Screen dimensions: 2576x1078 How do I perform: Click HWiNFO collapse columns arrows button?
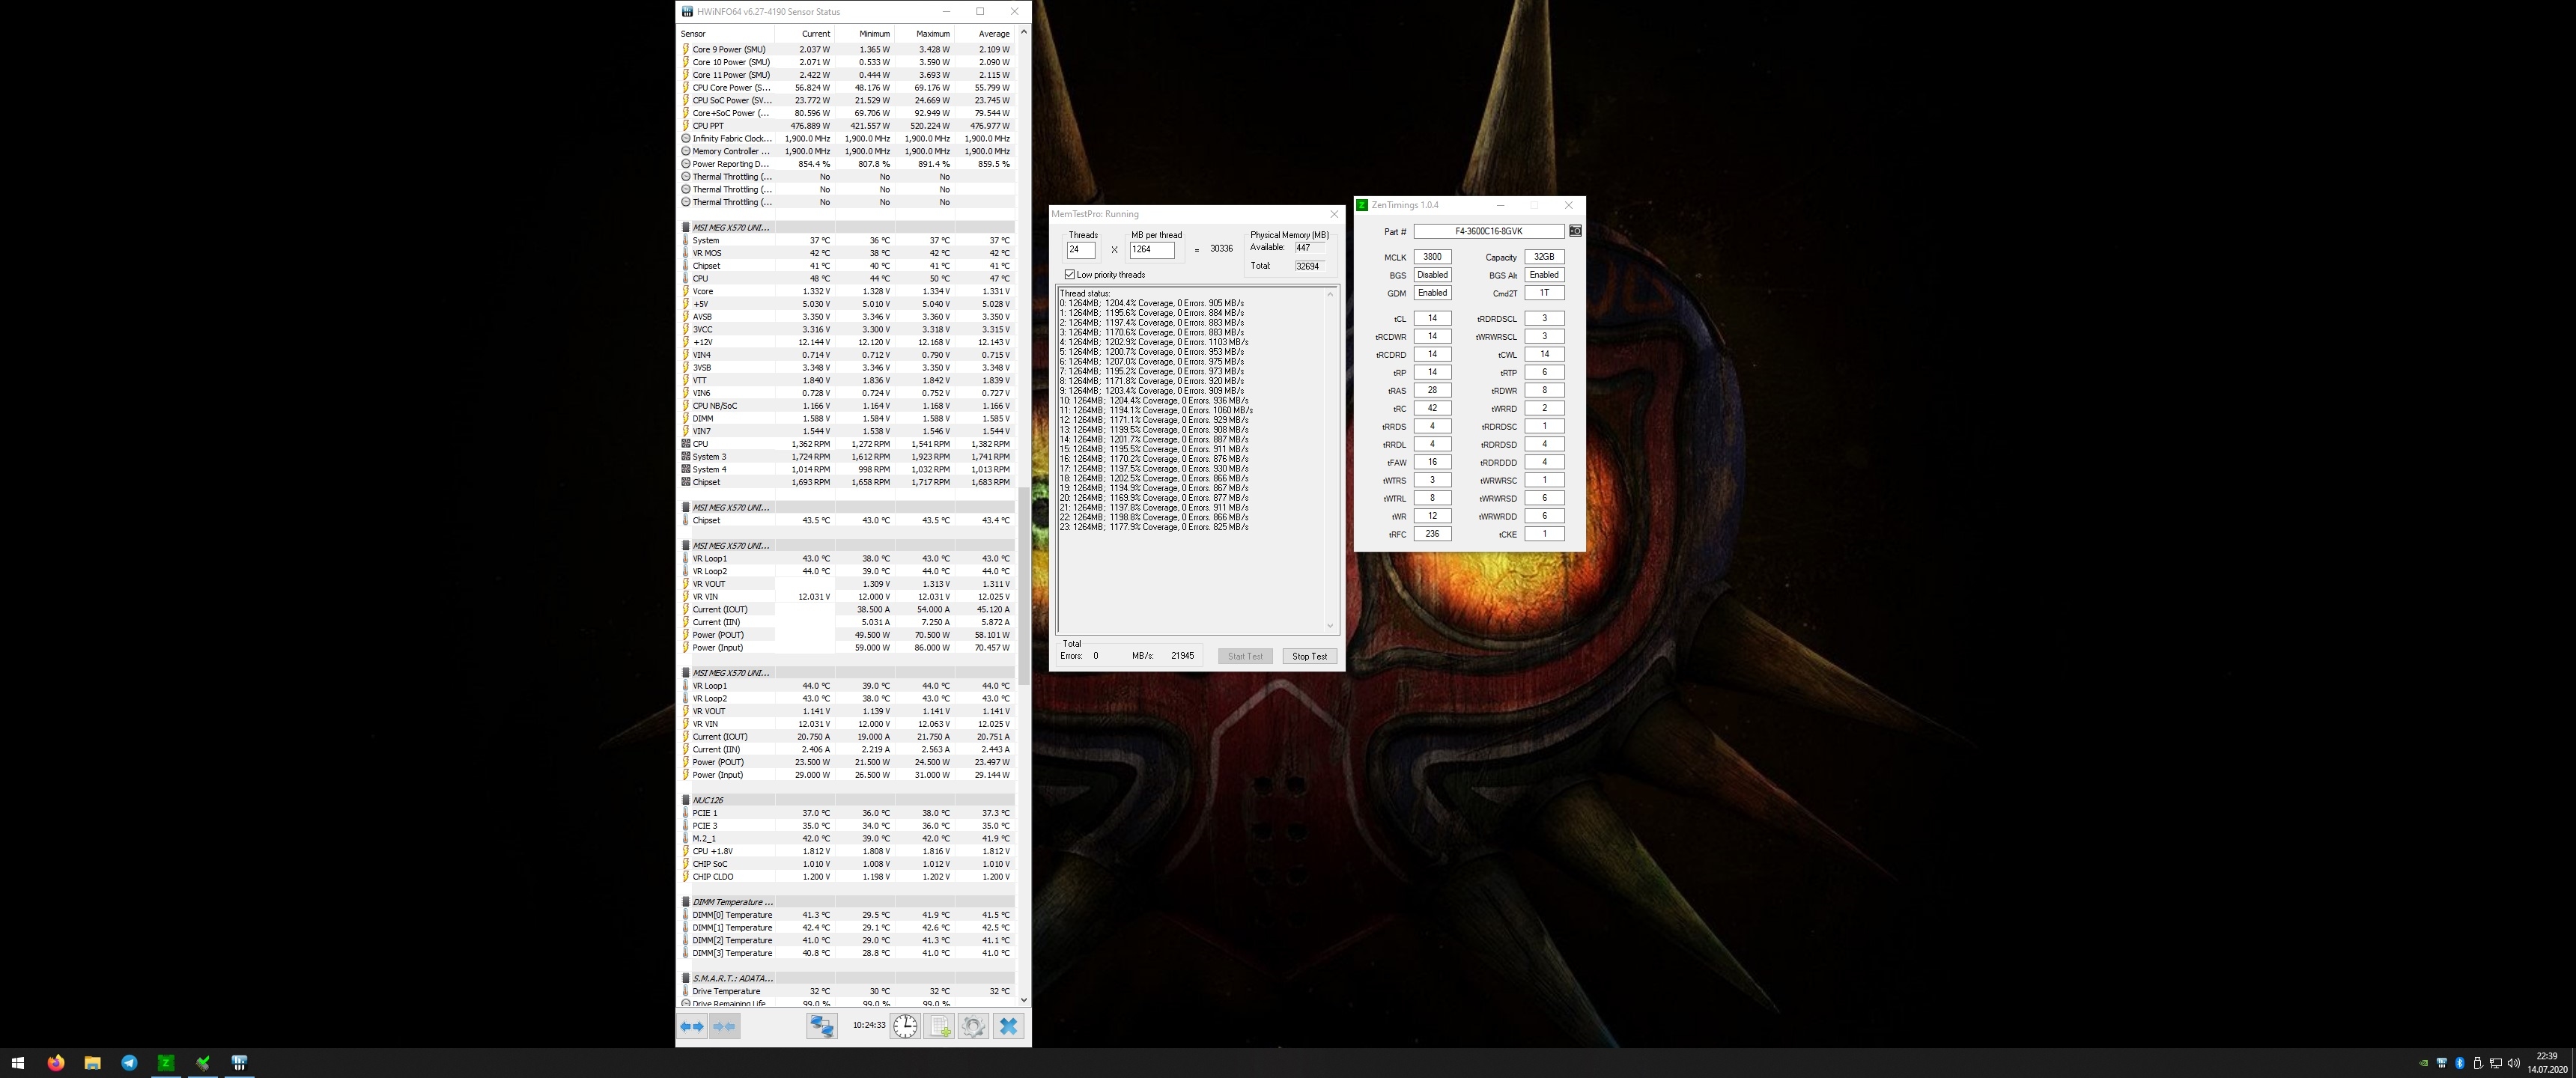pyautogui.click(x=725, y=1026)
